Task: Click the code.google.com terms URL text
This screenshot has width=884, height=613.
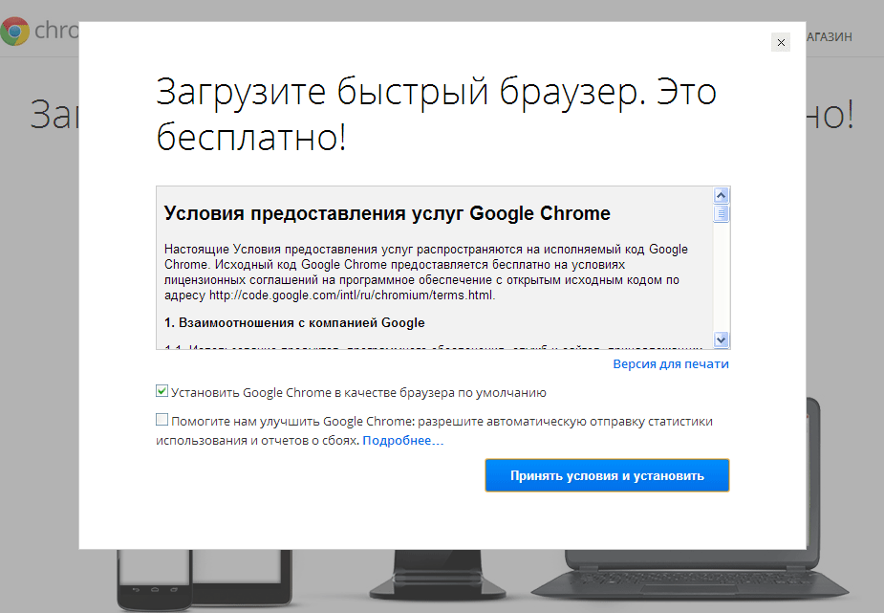Action: (x=352, y=296)
